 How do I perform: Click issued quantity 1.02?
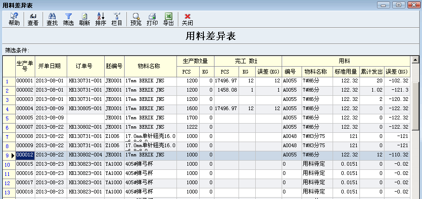(x=372, y=90)
